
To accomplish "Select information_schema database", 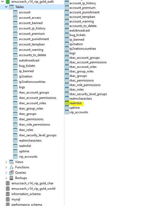I will click(x=26, y=194).
